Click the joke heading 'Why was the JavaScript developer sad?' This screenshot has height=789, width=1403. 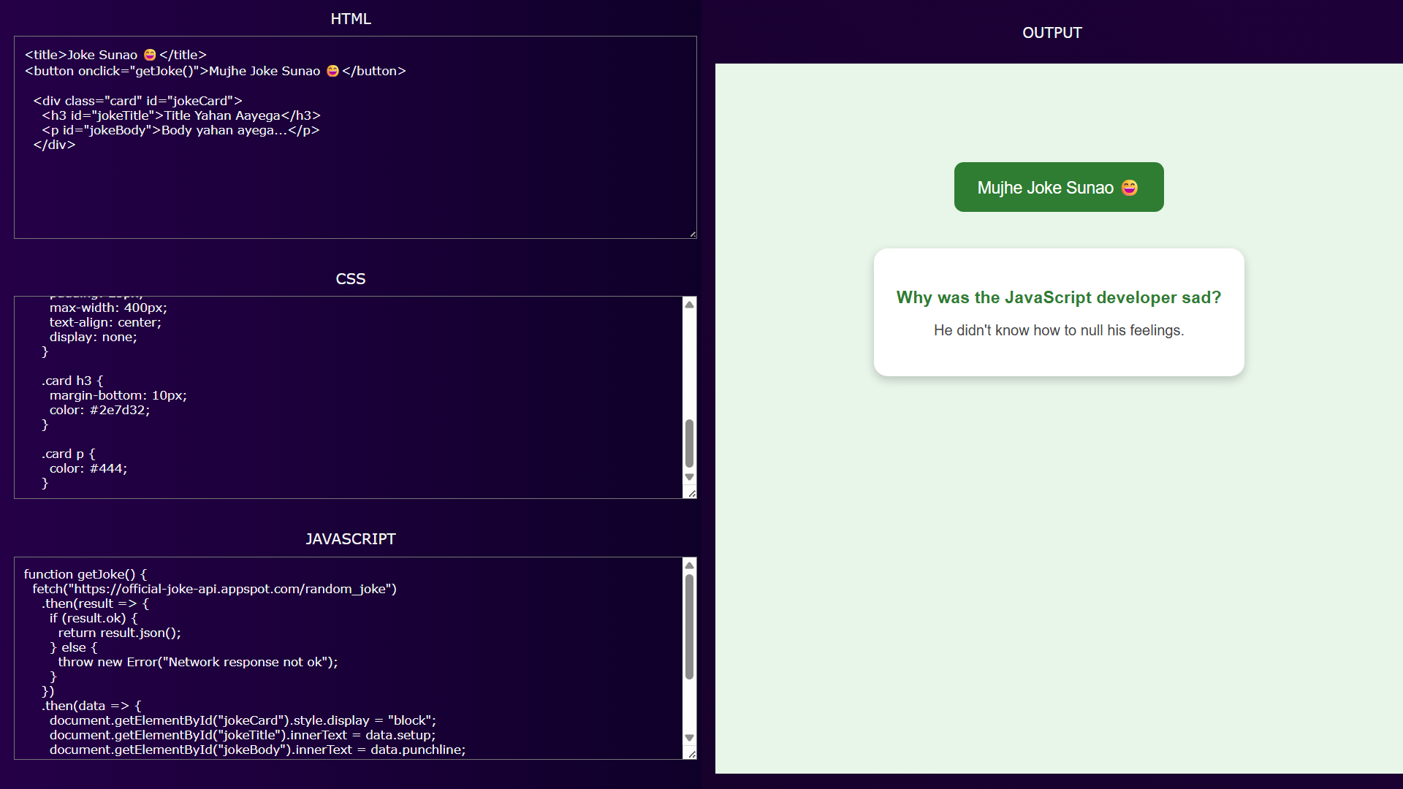tap(1059, 297)
